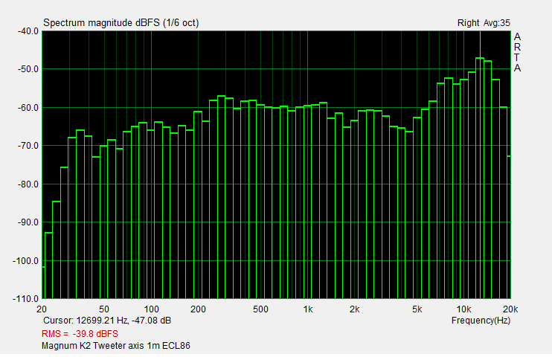The height and width of the screenshot is (357, 552).
Task: Click the '-40.0' y-axis label
Action: tap(28, 31)
